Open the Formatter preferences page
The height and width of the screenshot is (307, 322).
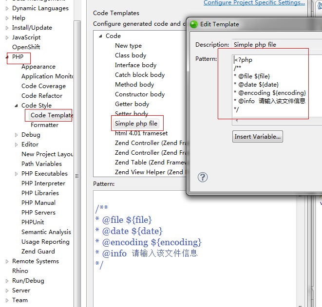pyautogui.click(x=44, y=125)
